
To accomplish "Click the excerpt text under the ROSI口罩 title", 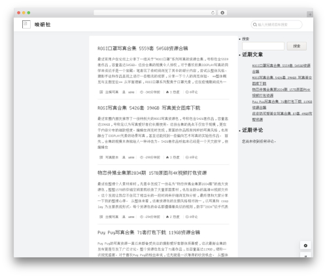I will pos(163,71).
